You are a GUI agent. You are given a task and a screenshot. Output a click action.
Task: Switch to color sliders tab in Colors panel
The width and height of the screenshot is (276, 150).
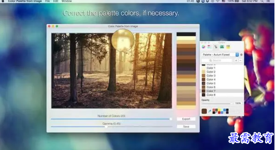pyautogui.click(x=209, y=47)
